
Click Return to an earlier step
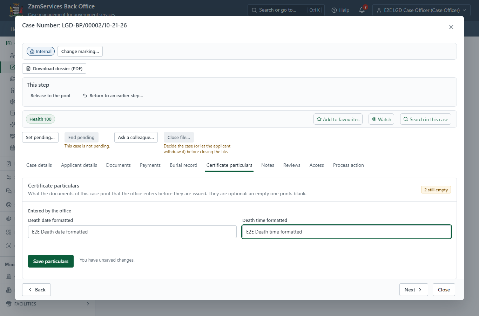pos(113,96)
